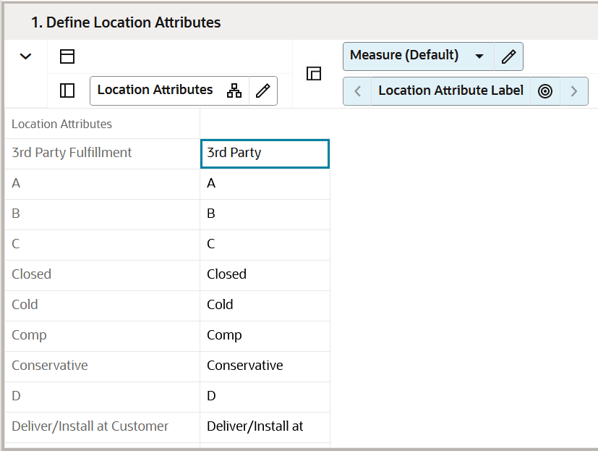The width and height of the screenshot is (598, 451).
Task: Click the edit pencil next to Location Attributes
Action: (x=262, y=90)
